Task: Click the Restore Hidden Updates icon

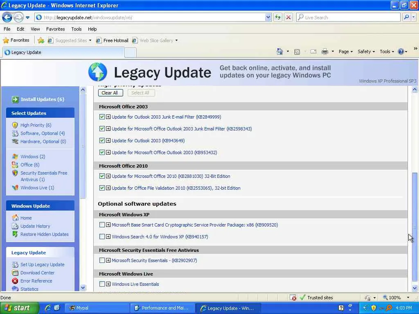Action: click(x=15, y=234)
